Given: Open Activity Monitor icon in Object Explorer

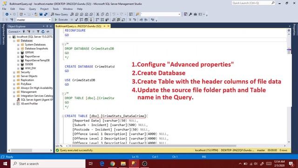Looking at the screenshot, I should pos(48,32).
